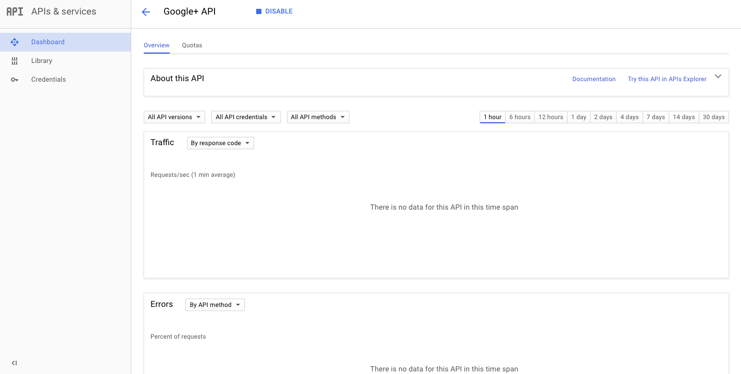Expand the About this API section
This screenshot has width=741, height=374.
point(718,76)
